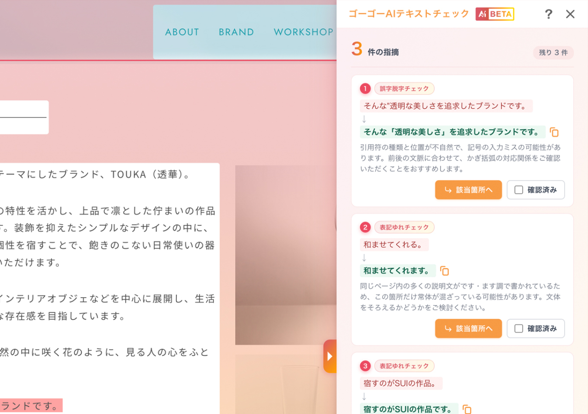Screen dimensions: 588x414
Task: Click the 表記ゆれチェック tag on issue 2
Action: pyautogui.click(x=404, y=227)
